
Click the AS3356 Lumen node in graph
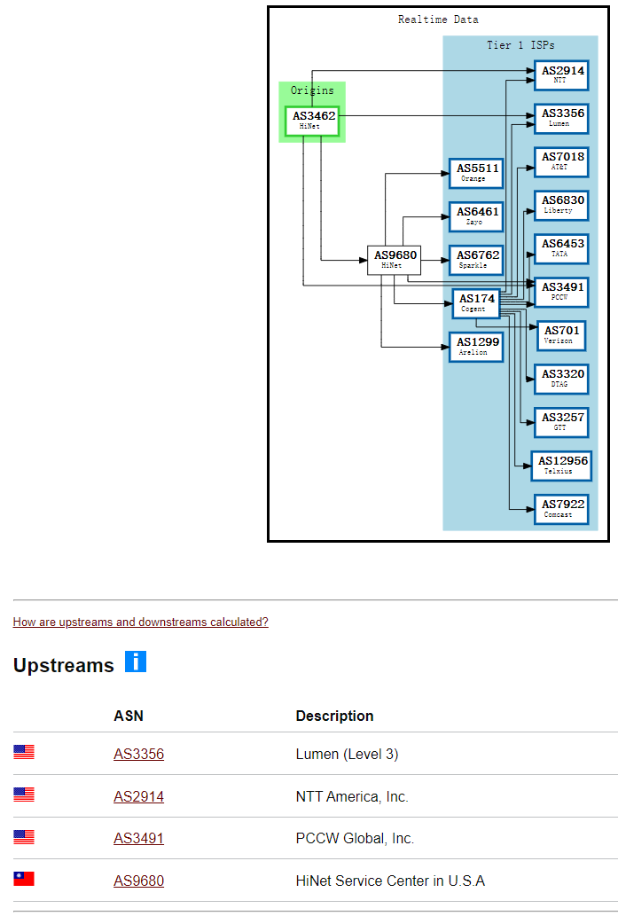pos(561,119)
